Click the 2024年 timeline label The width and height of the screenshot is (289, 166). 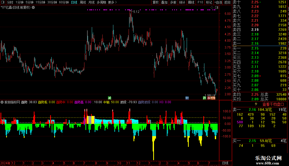(5, 163)
